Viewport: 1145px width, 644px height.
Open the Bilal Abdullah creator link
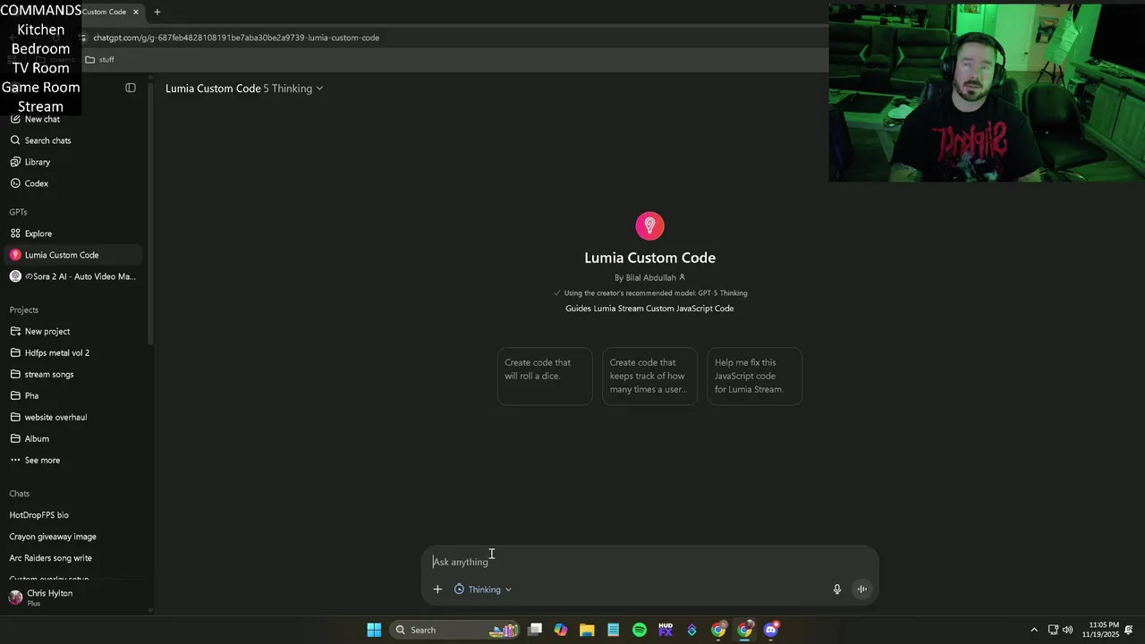649,277
